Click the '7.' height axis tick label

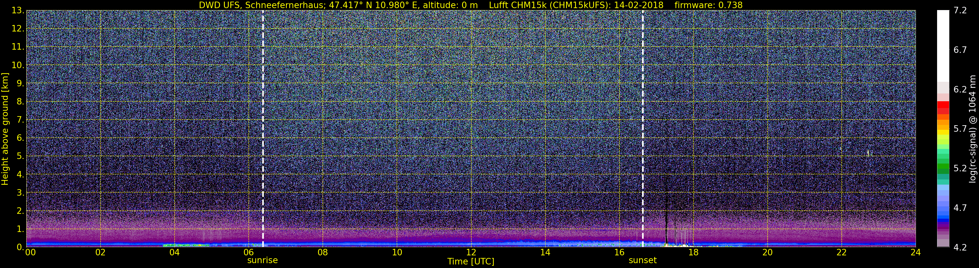click(x=20, y=120)
